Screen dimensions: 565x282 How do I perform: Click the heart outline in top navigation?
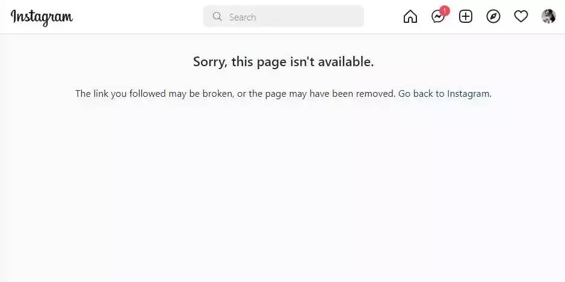(520, 17)
